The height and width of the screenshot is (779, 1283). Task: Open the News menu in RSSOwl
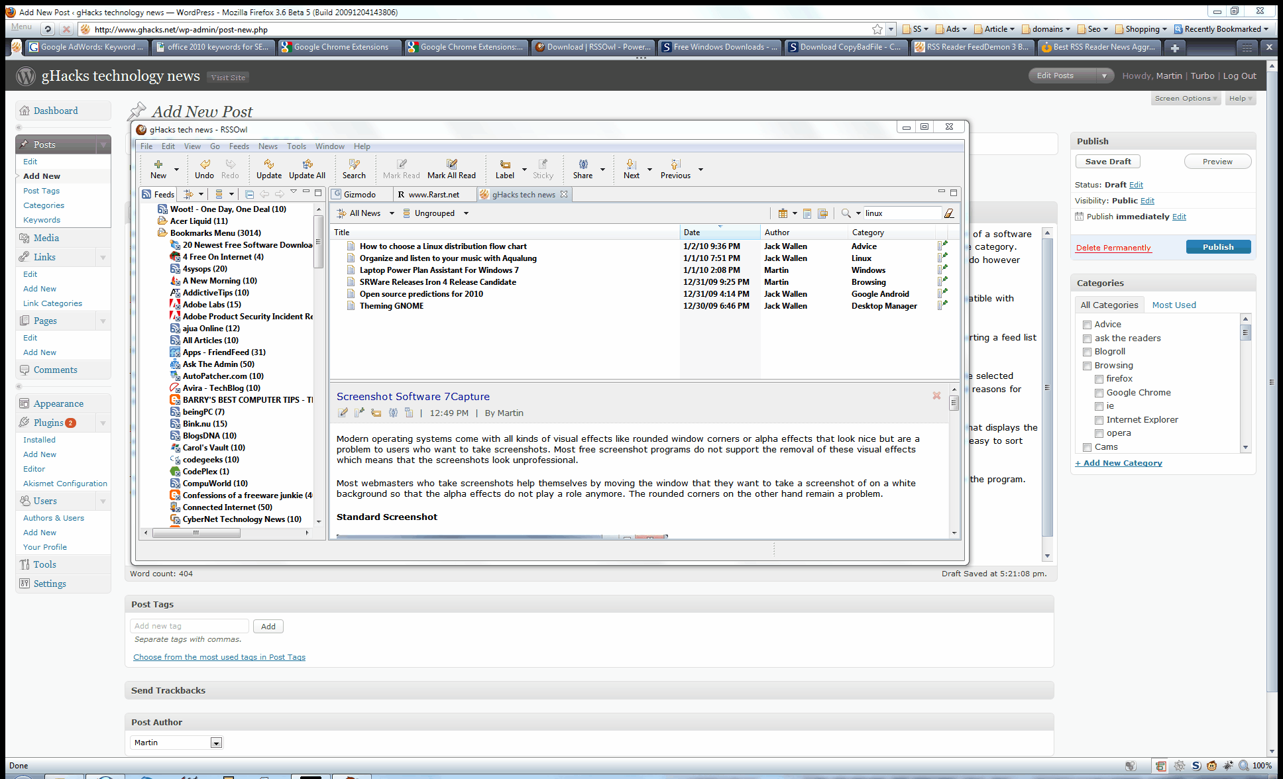(268, 146)
